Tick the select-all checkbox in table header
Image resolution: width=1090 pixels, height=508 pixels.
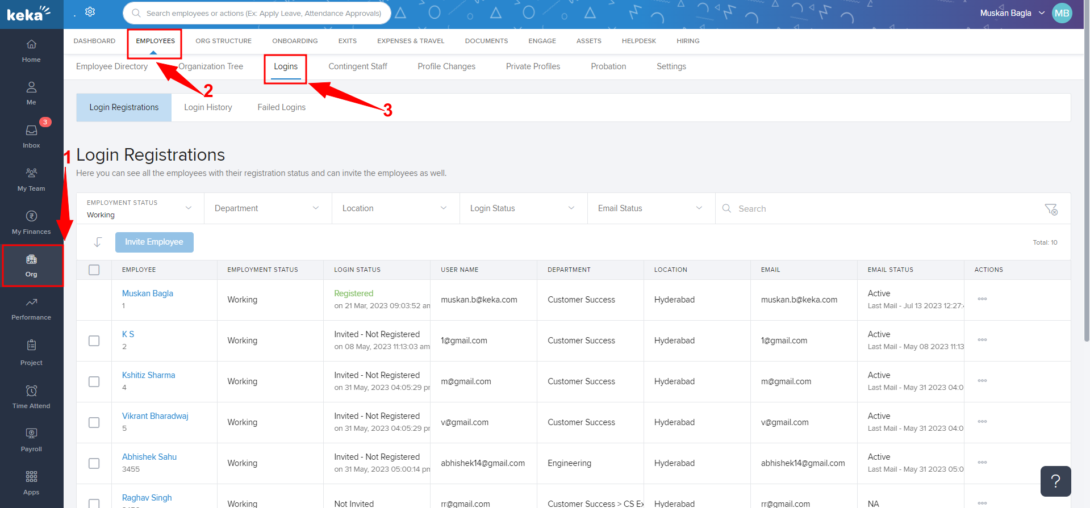(x=94, y=270)
